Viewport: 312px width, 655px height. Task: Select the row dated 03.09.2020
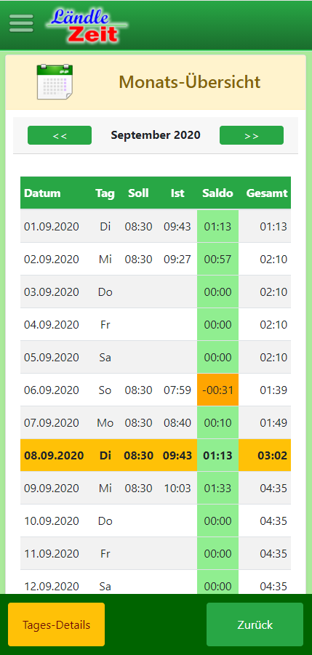156,292
